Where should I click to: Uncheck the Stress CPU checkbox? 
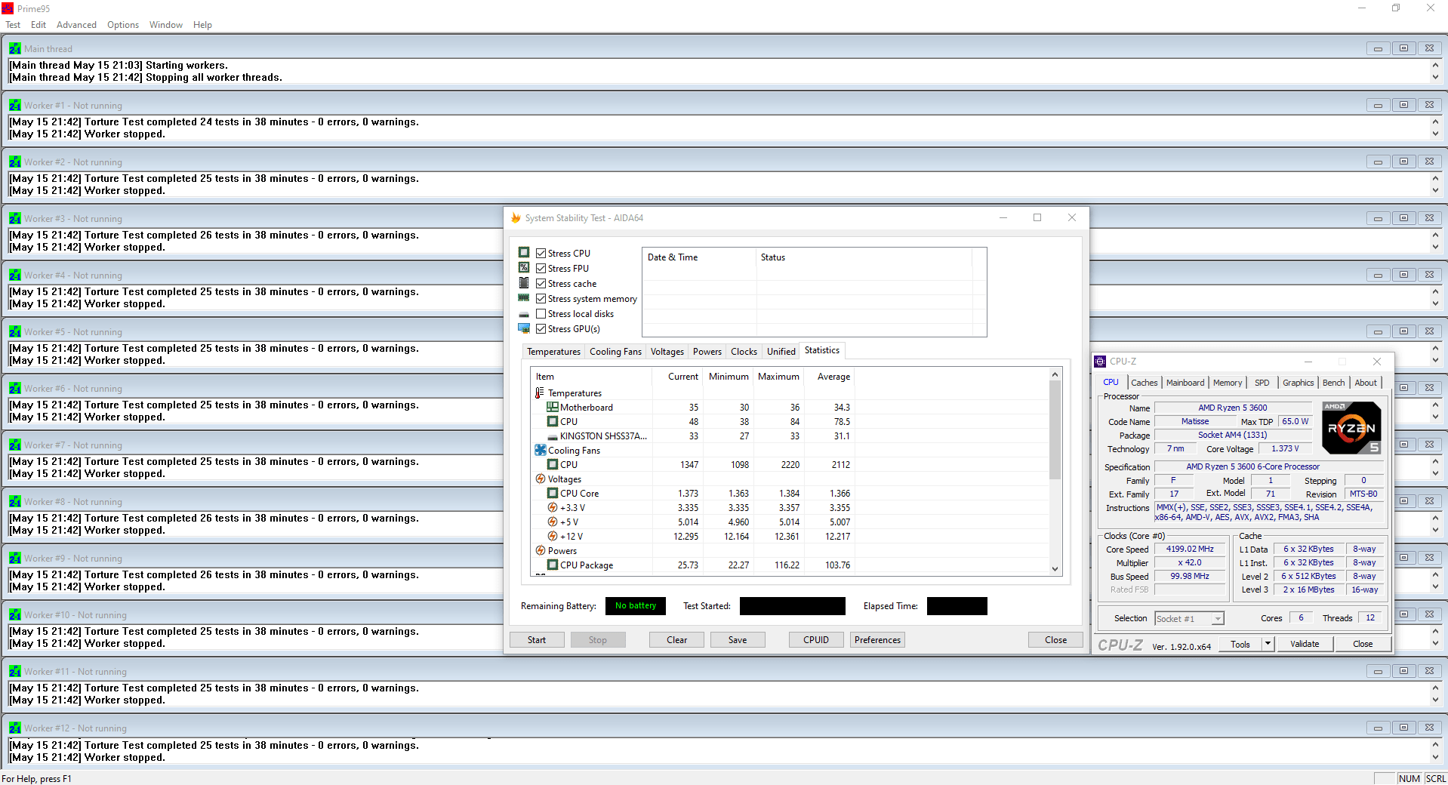[541, 254]
